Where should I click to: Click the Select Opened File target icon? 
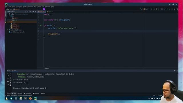(x=25, y=12)
